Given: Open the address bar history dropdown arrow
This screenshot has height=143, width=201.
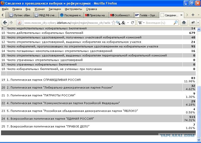Looking at the screenshot, I should (x=128, y=23).
